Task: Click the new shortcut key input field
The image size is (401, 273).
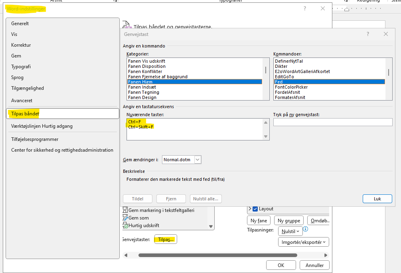Action: (333, 122)
